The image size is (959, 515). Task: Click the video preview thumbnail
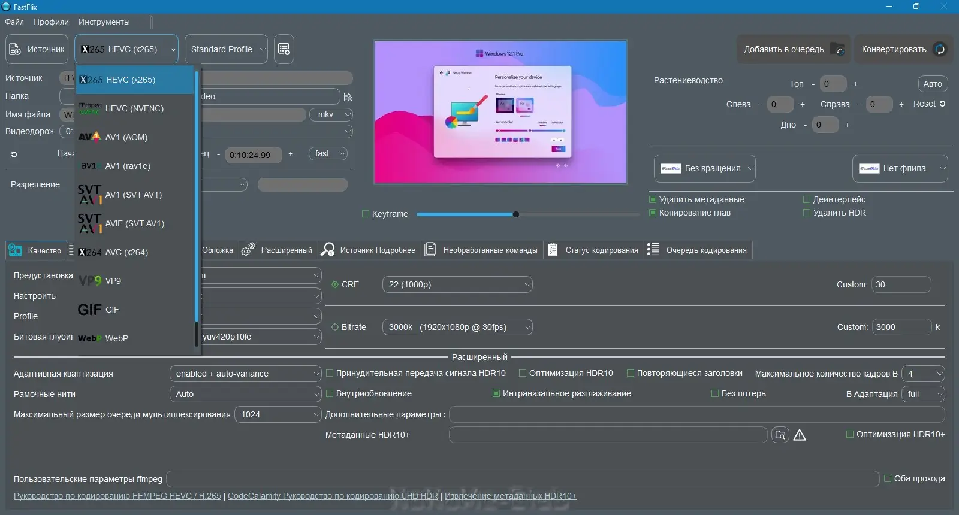click(x=500, y=112)
